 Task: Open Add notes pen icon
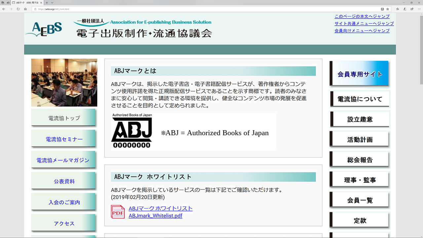(405, 9)
